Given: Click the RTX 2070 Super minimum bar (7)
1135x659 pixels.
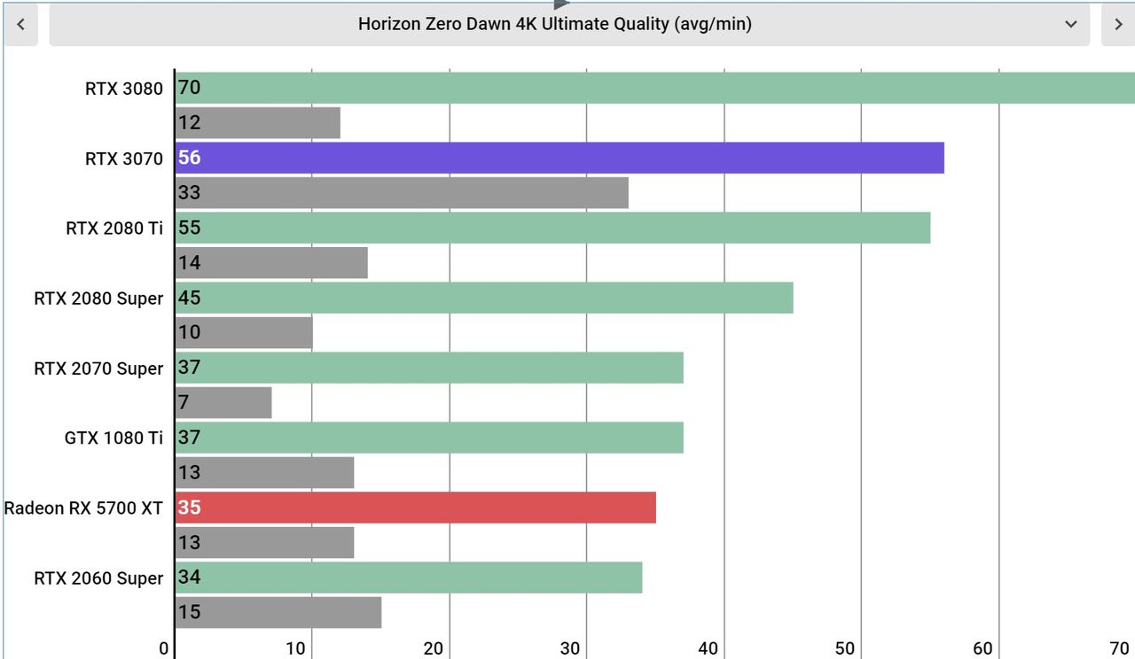Looking at the screenshot, I should [x=223, y=402].
